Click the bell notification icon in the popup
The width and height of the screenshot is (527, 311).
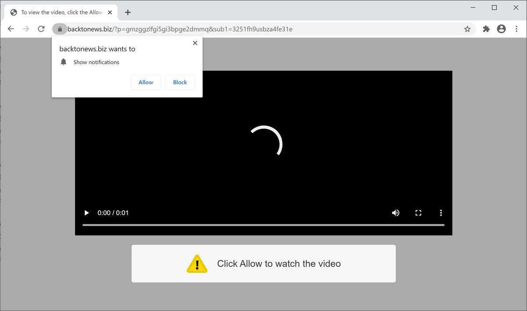[63, 62]
